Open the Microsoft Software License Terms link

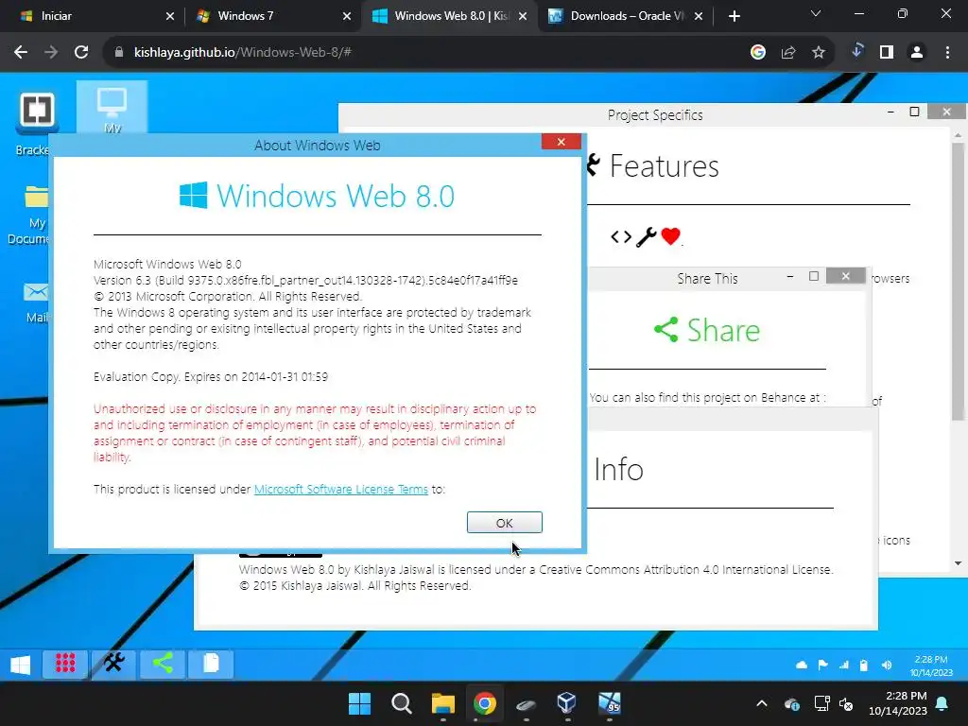pos(340,489)
